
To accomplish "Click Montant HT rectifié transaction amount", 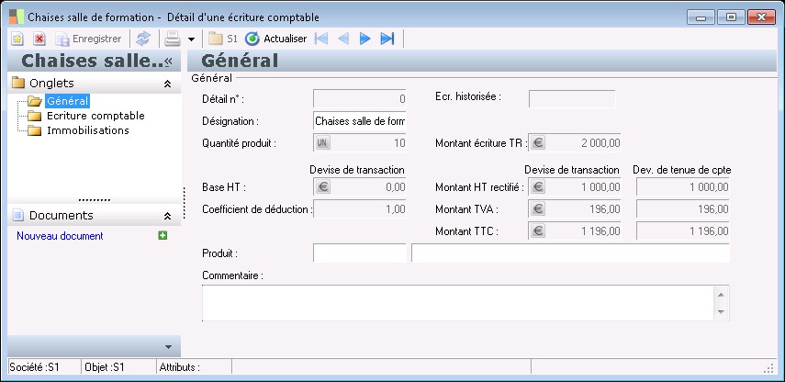I will coord(584,187).
